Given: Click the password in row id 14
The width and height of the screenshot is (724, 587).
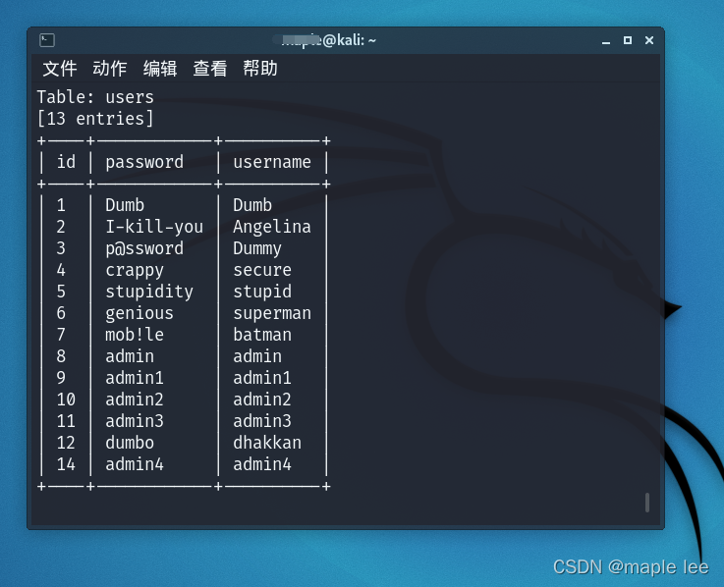Looking at the screenshot, I should click(135, 464).
